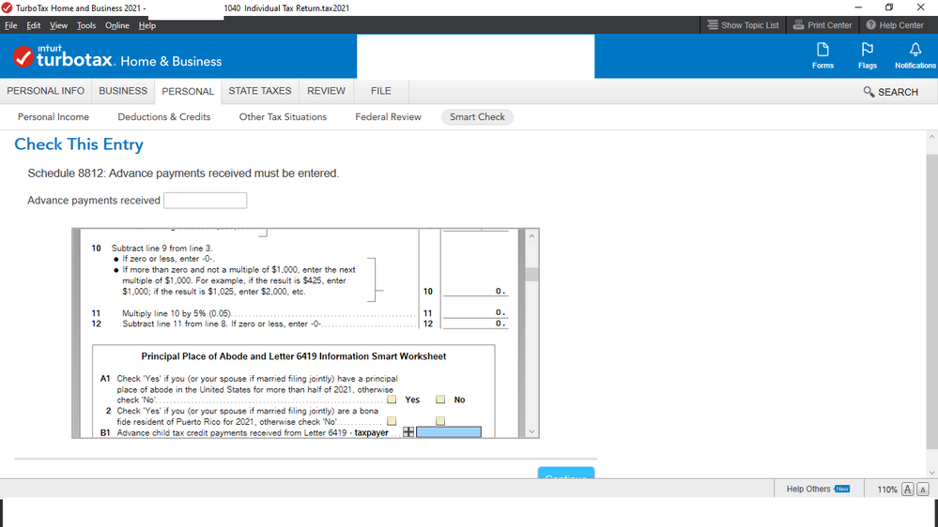Screen dimensions: 938x527
Task: Check No for Puerto Rico resident line 2
Action: click(x=440, y=421)
